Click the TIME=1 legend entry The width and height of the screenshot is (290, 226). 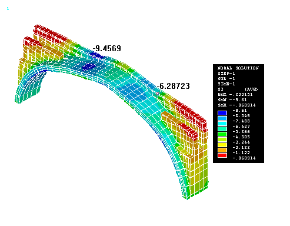pos(226,84)
